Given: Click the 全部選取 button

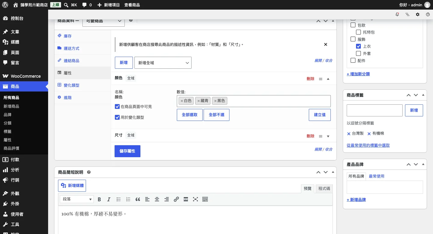Looking at the screenshot, I should click(190, 115).
